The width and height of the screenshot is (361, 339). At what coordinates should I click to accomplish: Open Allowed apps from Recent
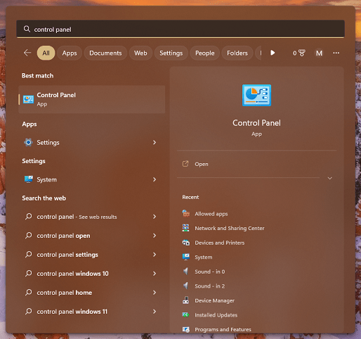(x=211, y=214)
